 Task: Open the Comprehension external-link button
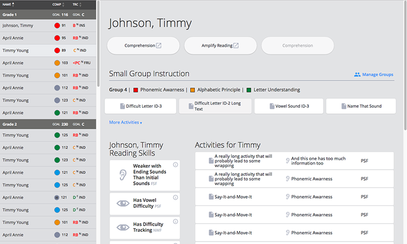[x=143, y=46]
